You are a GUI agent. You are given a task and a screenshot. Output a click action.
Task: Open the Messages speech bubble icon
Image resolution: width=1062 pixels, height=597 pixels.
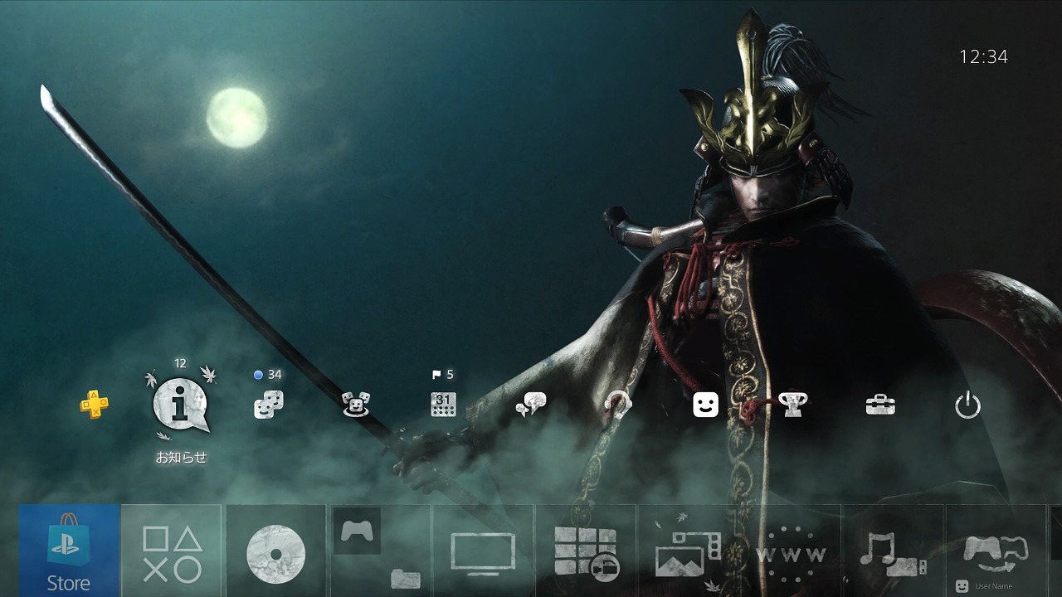pyautogui.click(x=530, y=405)
